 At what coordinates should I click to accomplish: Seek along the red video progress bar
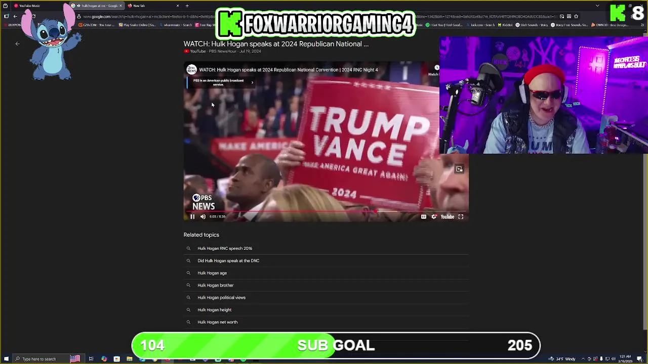coord(326,211)
